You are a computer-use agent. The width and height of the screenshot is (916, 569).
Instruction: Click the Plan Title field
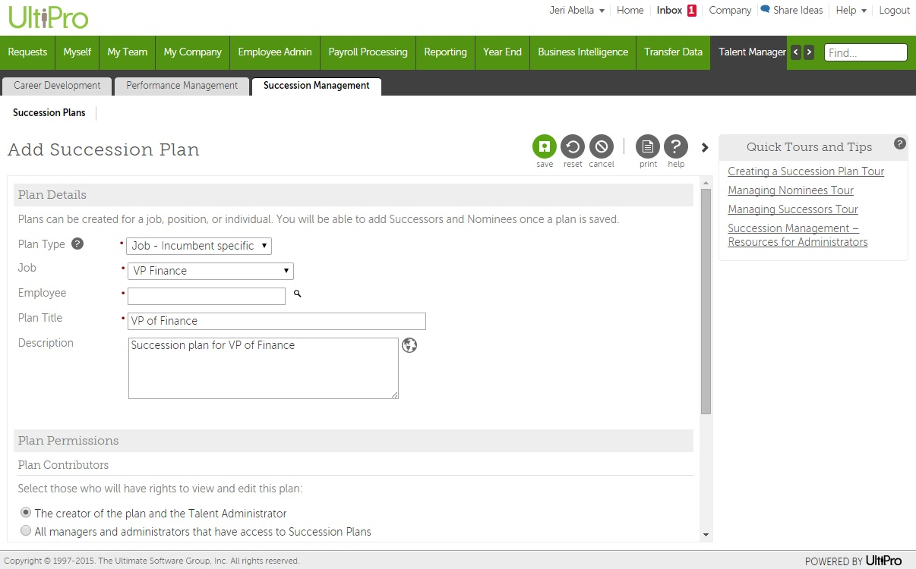(x=276, y=321)
